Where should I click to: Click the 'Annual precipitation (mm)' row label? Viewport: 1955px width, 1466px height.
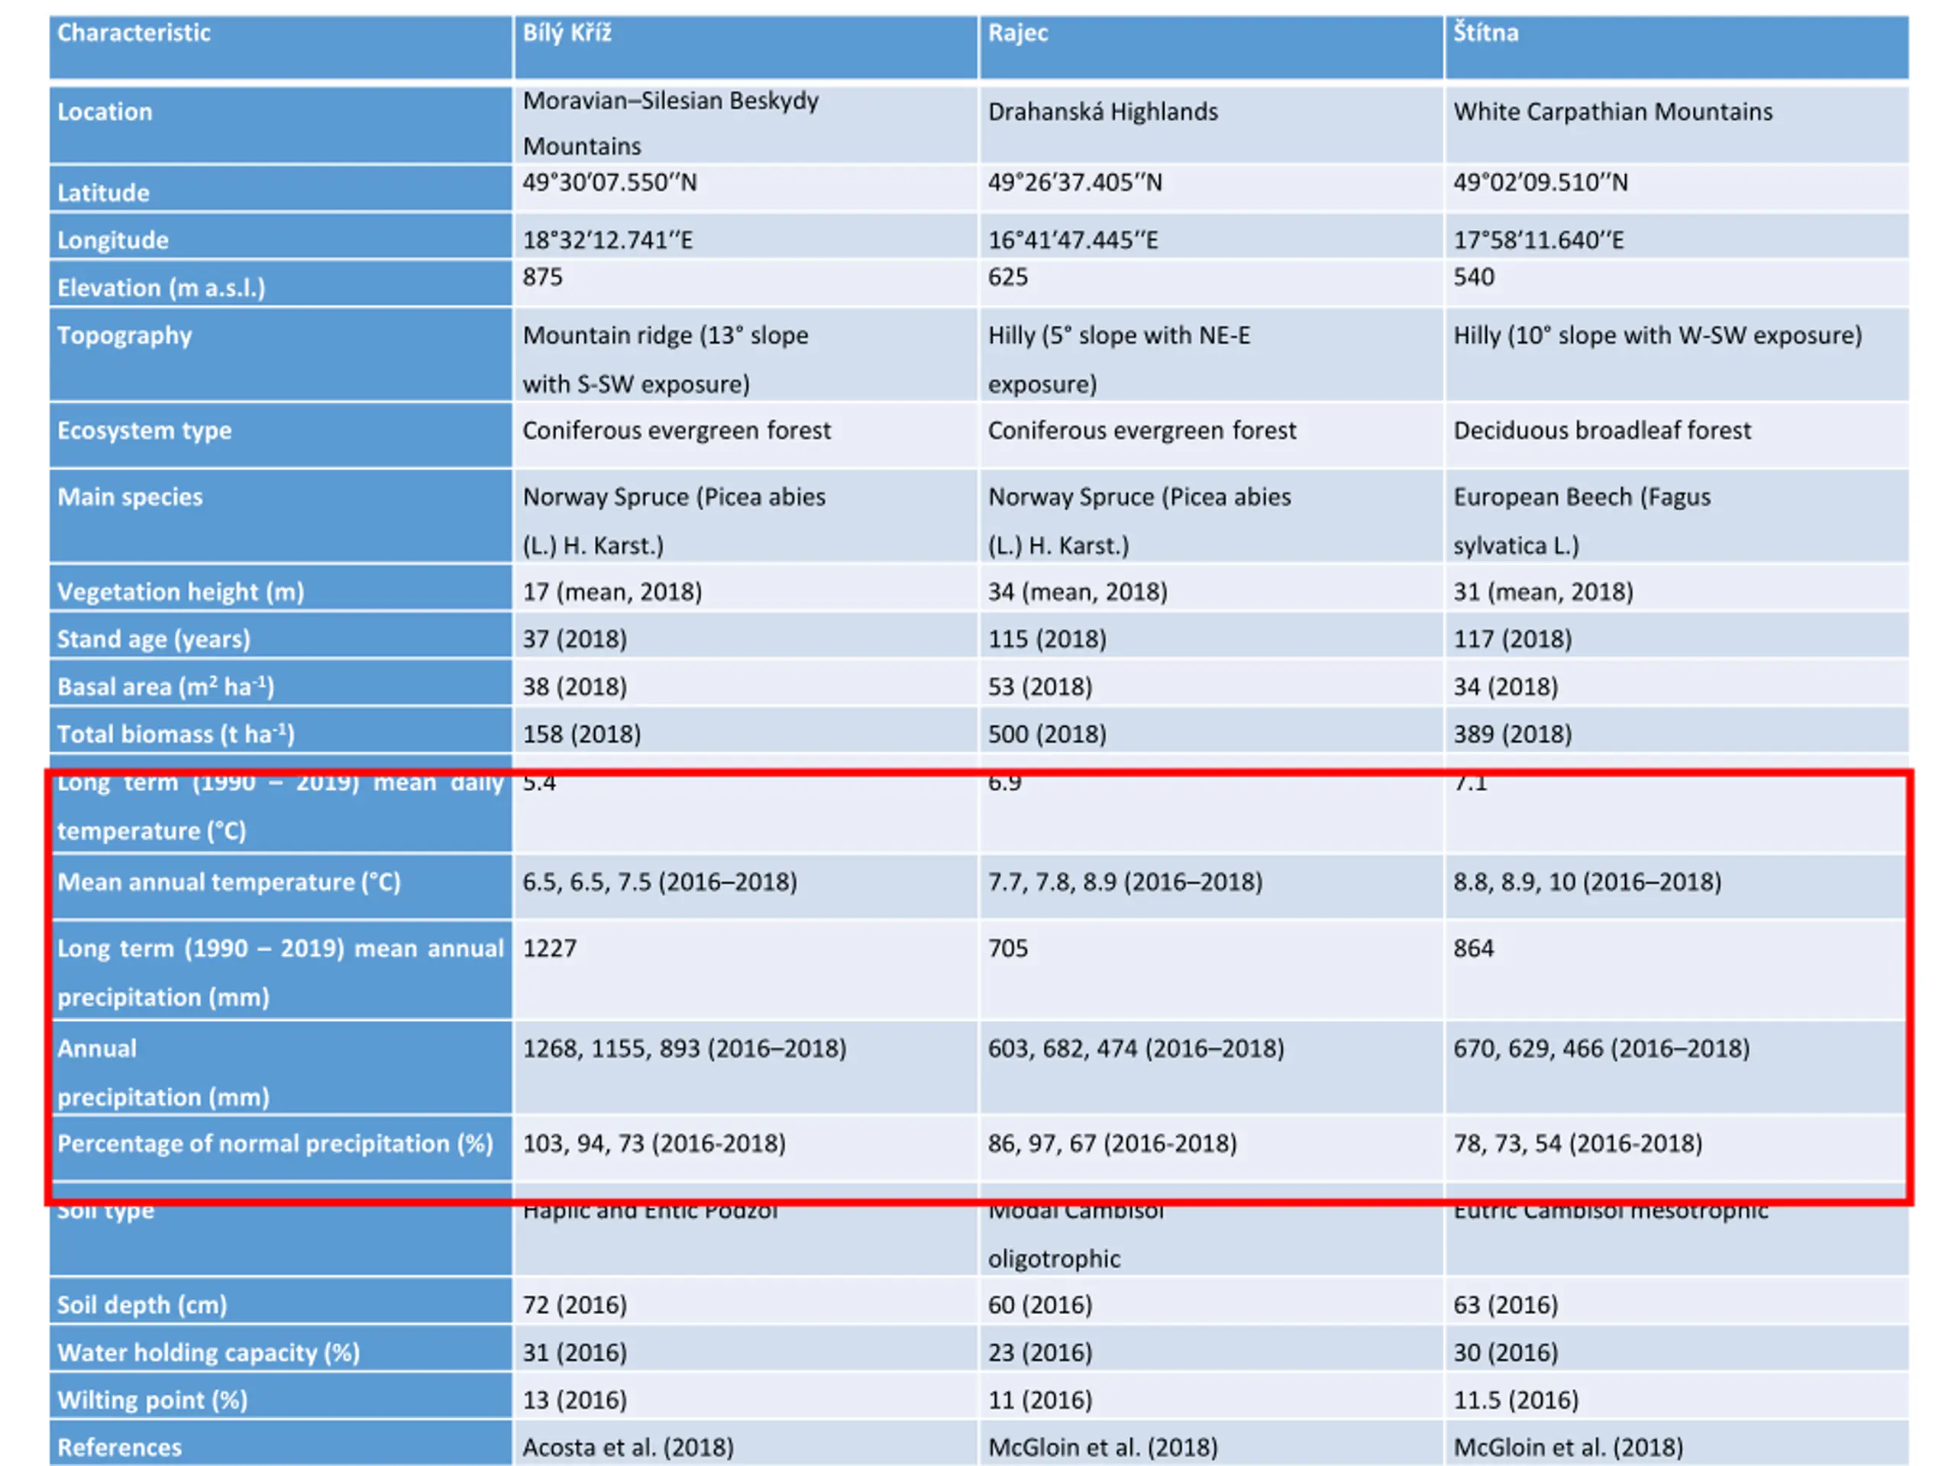[x=281, y=1067]
